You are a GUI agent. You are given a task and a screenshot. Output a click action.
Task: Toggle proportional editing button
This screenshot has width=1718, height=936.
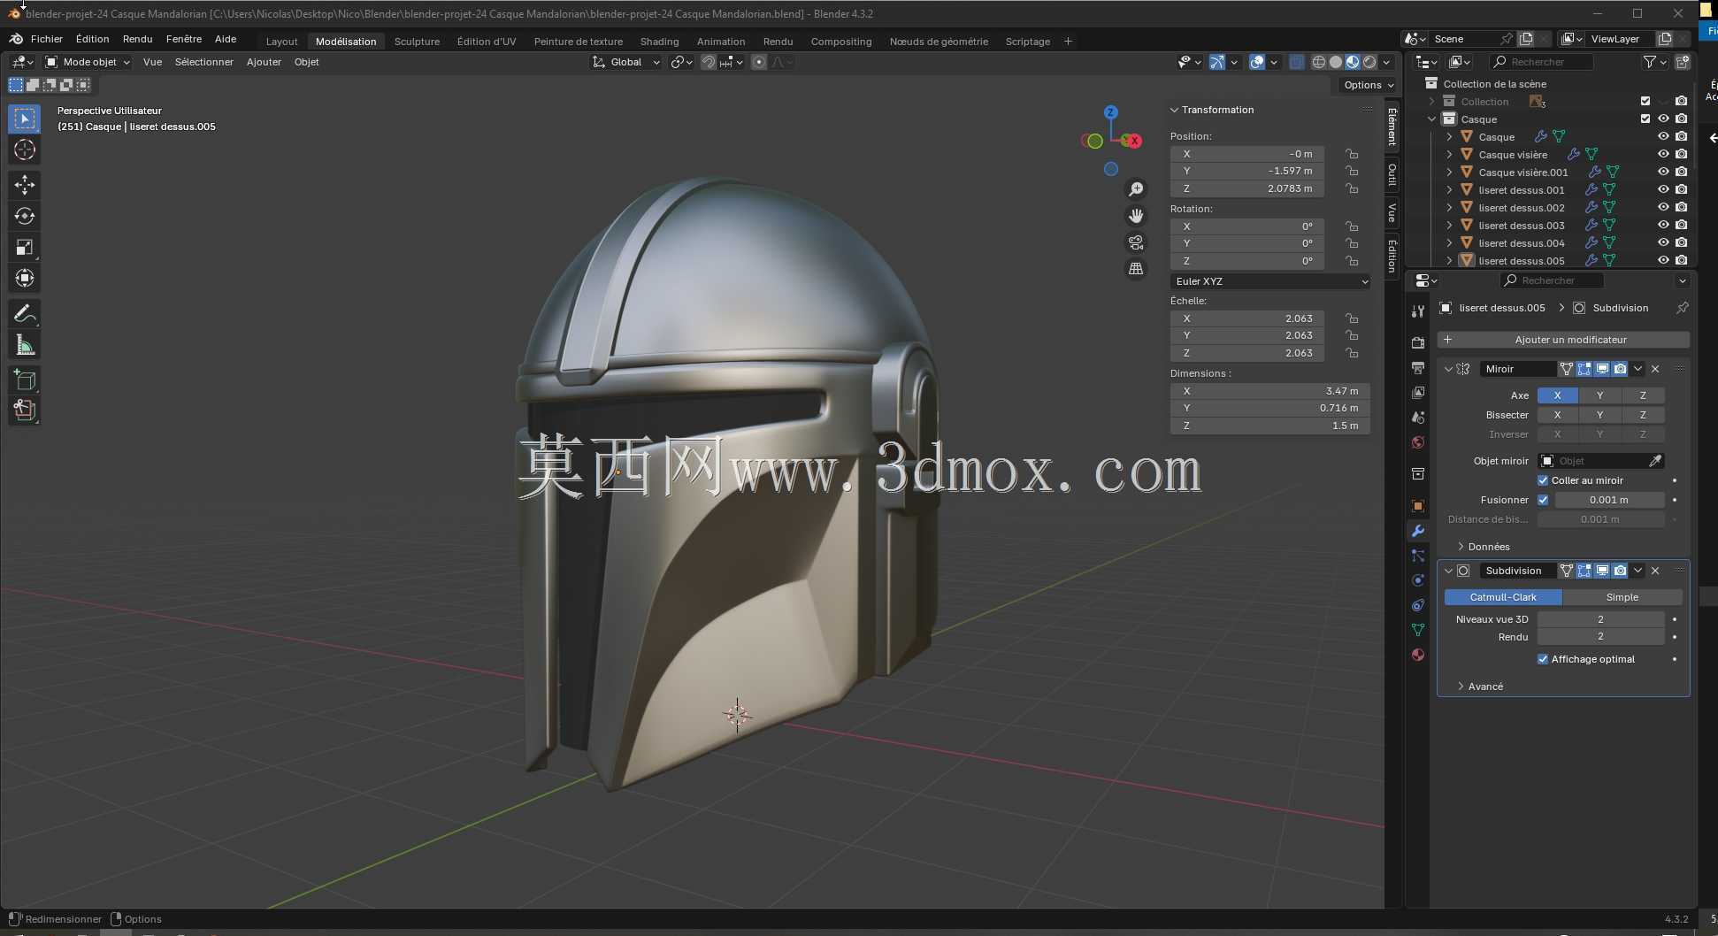click(x=759, y=62)
